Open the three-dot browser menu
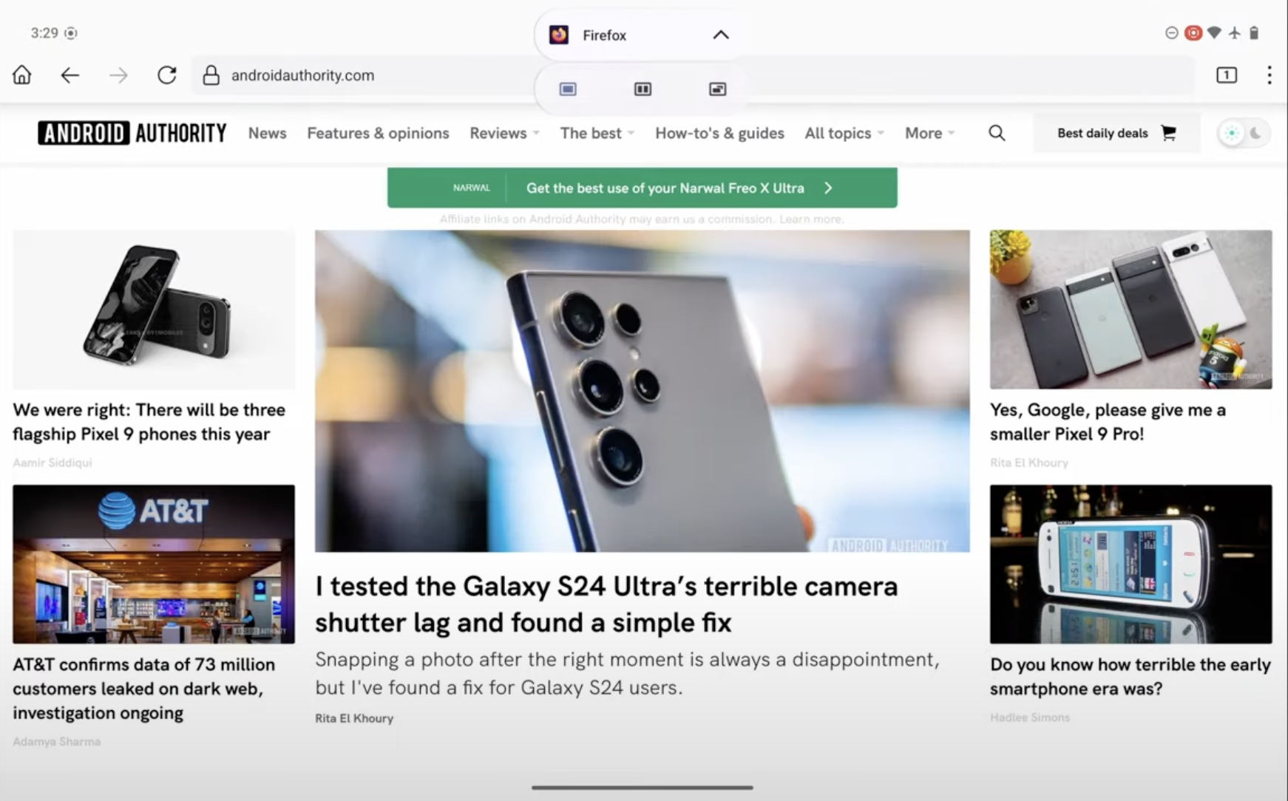The width and height of the screenshot is (1288, 801). point(1269,75)
